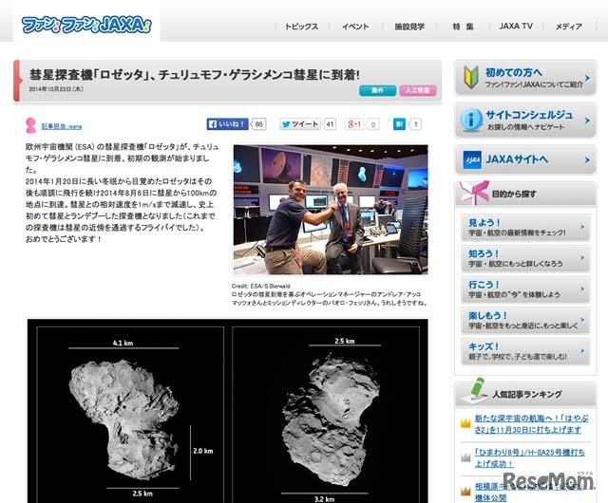Click the arrow beside 楽しもう!

[582, 320]
